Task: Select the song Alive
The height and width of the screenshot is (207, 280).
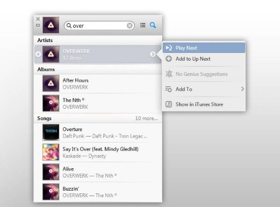Action: point(98,172)
